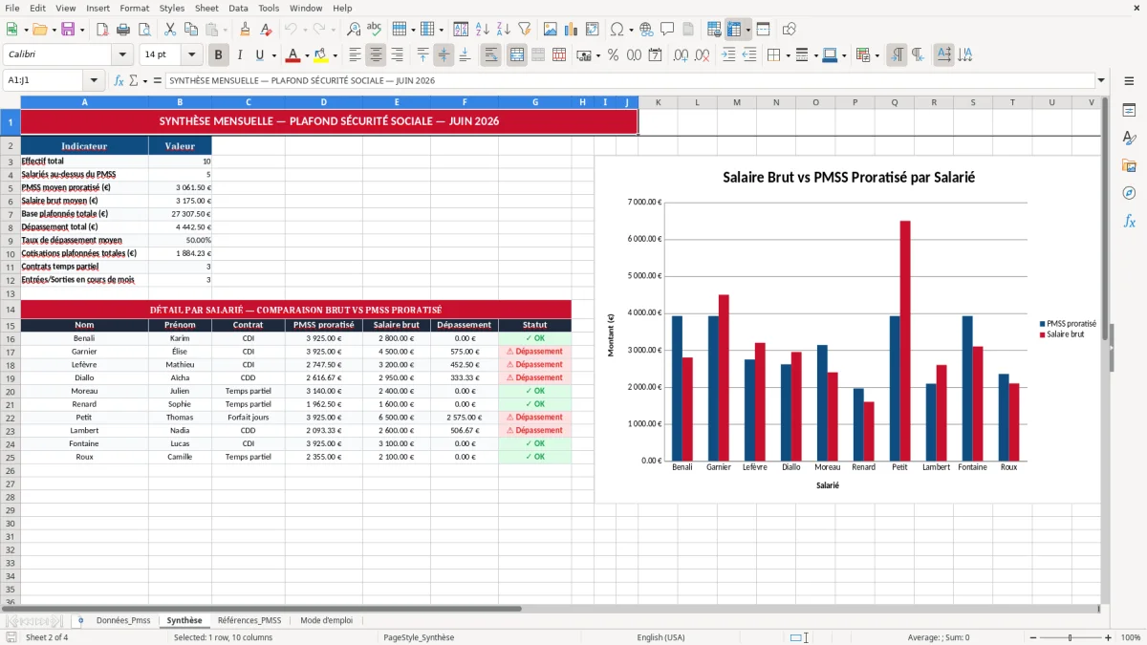Apply the yellow background color swatch
The height and width of the screenshot is (645, 1147).
pyautogui.click(x=321, y=55)
